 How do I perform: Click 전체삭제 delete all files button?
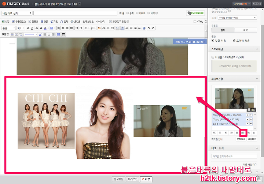coord(241,139)
